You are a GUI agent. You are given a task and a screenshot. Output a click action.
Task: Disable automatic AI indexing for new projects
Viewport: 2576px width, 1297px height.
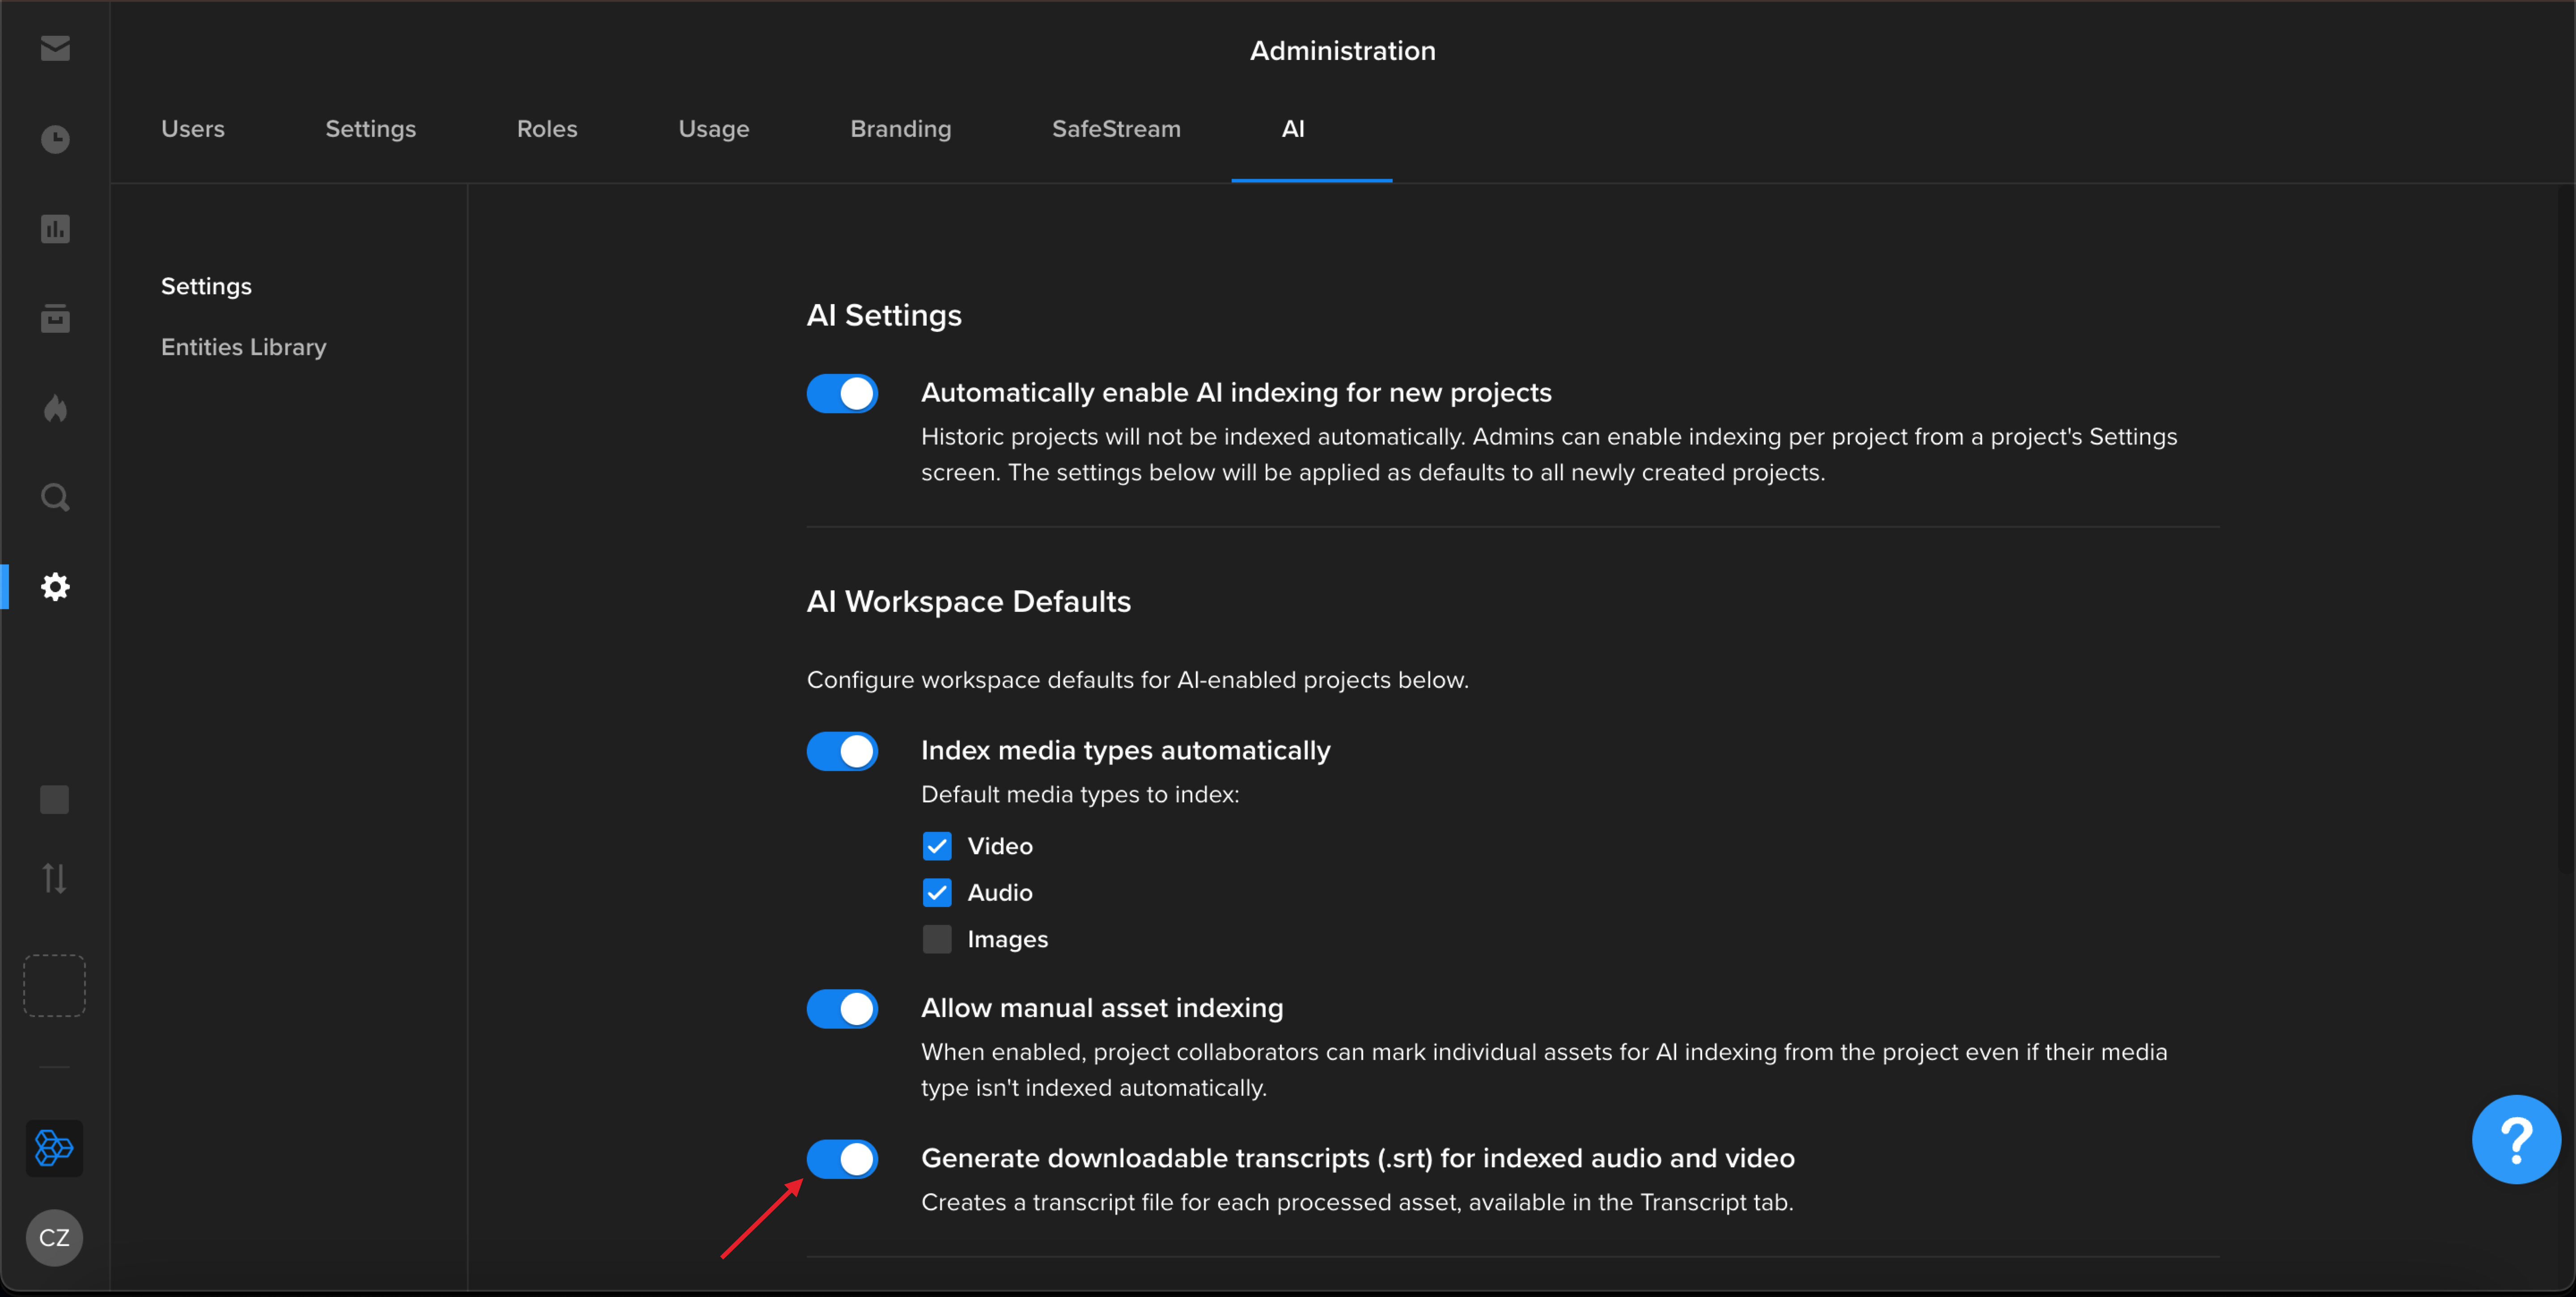[842, 393]
